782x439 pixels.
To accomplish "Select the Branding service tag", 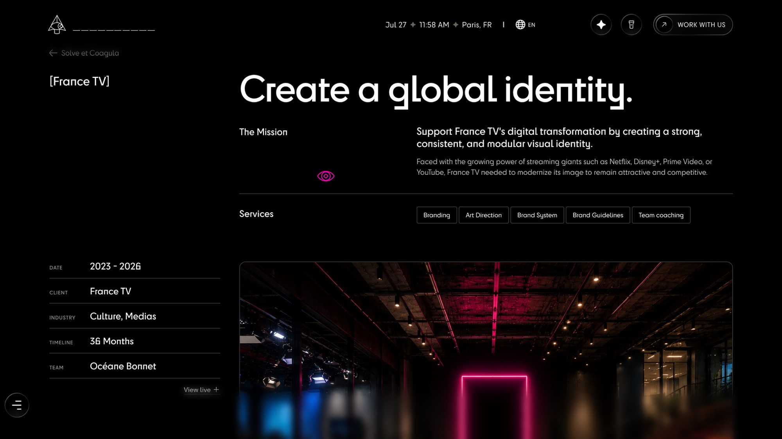I will [x=437, y=215].
